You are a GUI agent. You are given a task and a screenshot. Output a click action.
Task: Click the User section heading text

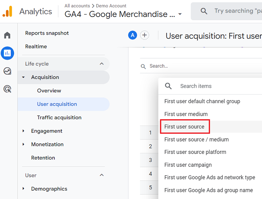[x=31, y=175]
